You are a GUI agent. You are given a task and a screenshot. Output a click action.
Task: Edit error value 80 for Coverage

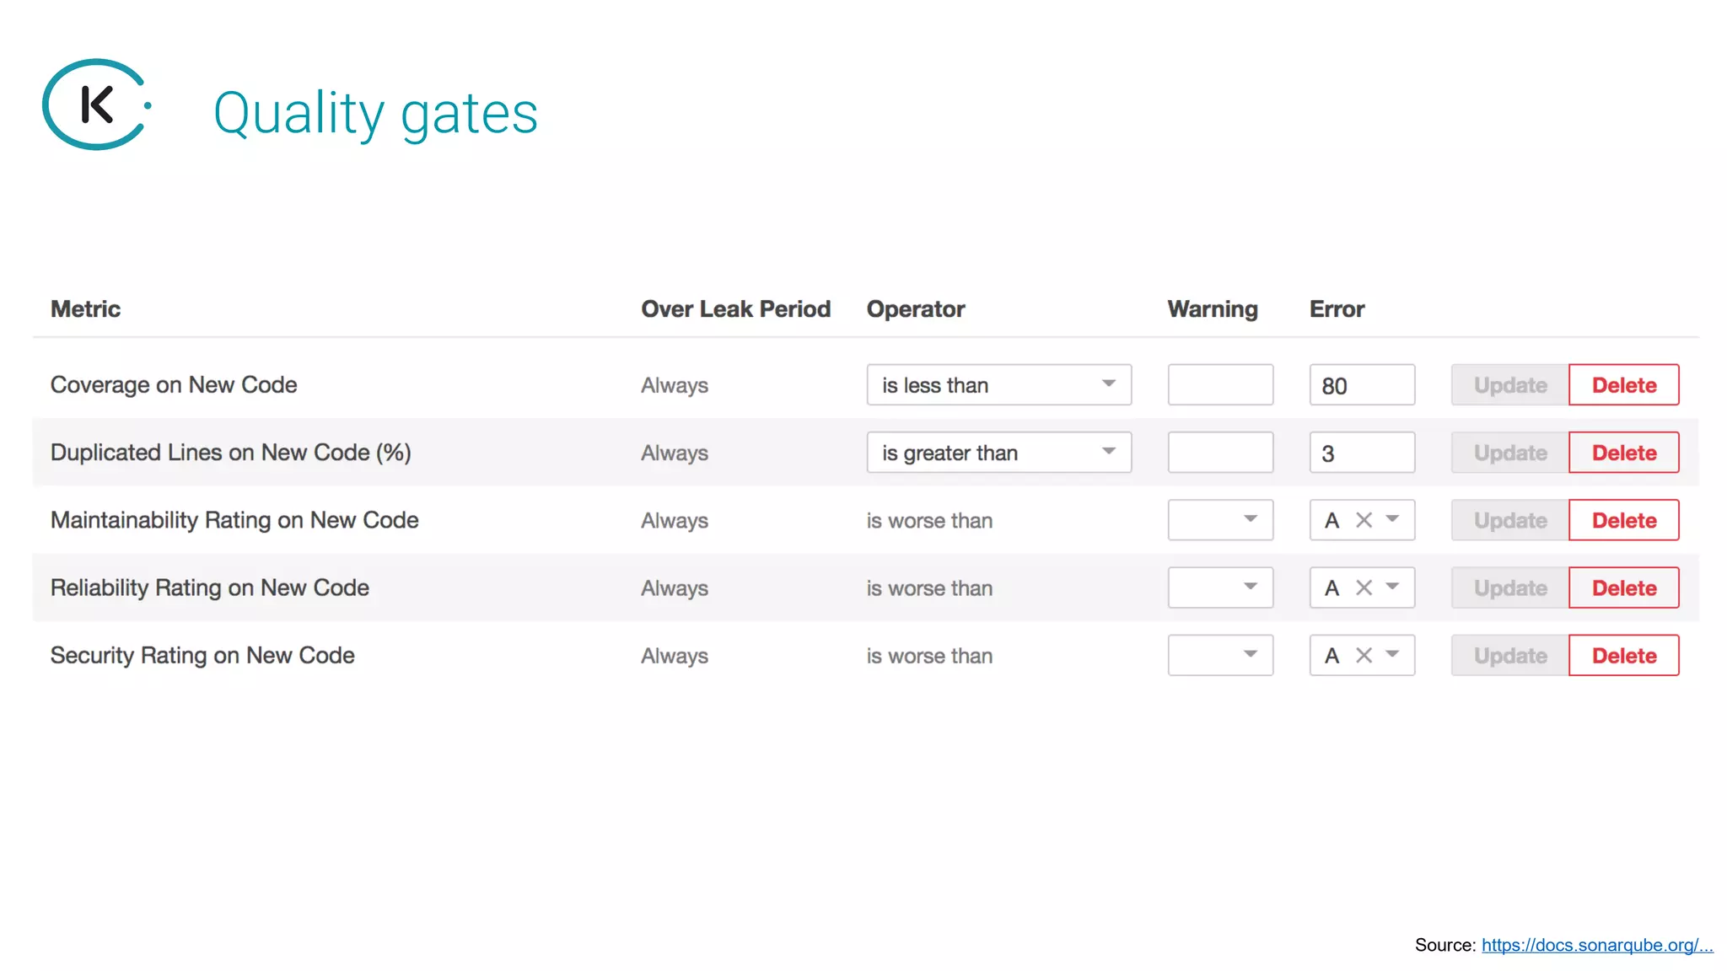tap(1362, 385)
